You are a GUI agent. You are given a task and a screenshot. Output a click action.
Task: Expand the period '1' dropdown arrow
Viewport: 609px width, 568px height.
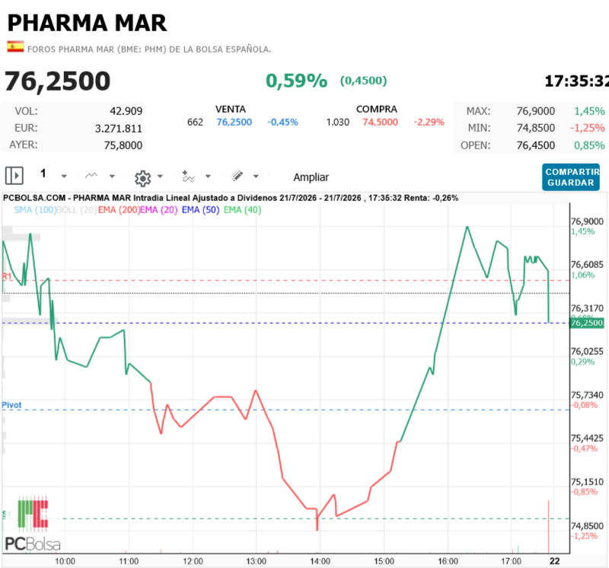click(64, 177)
